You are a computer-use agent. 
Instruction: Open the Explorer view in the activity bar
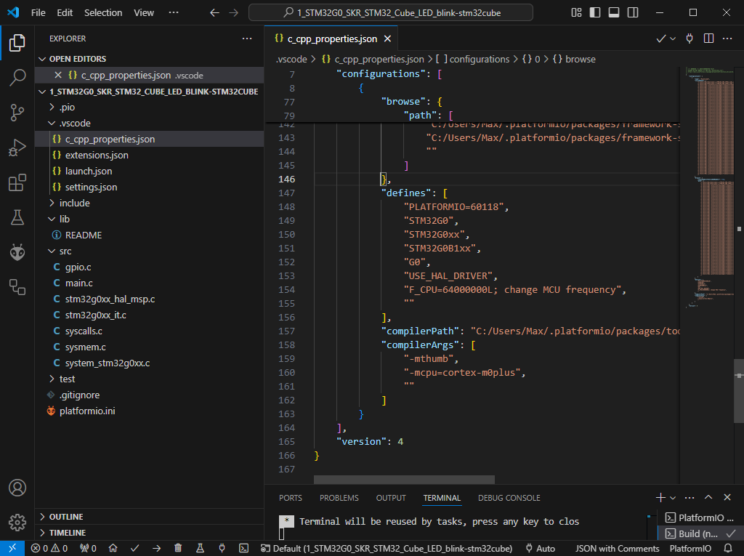pyautogui.click(x=17, y=43)
